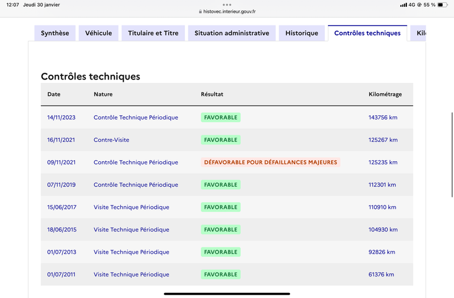
Task: Select the date 16/11/2021
Action: pyautogui.click(x=61, y=140)
